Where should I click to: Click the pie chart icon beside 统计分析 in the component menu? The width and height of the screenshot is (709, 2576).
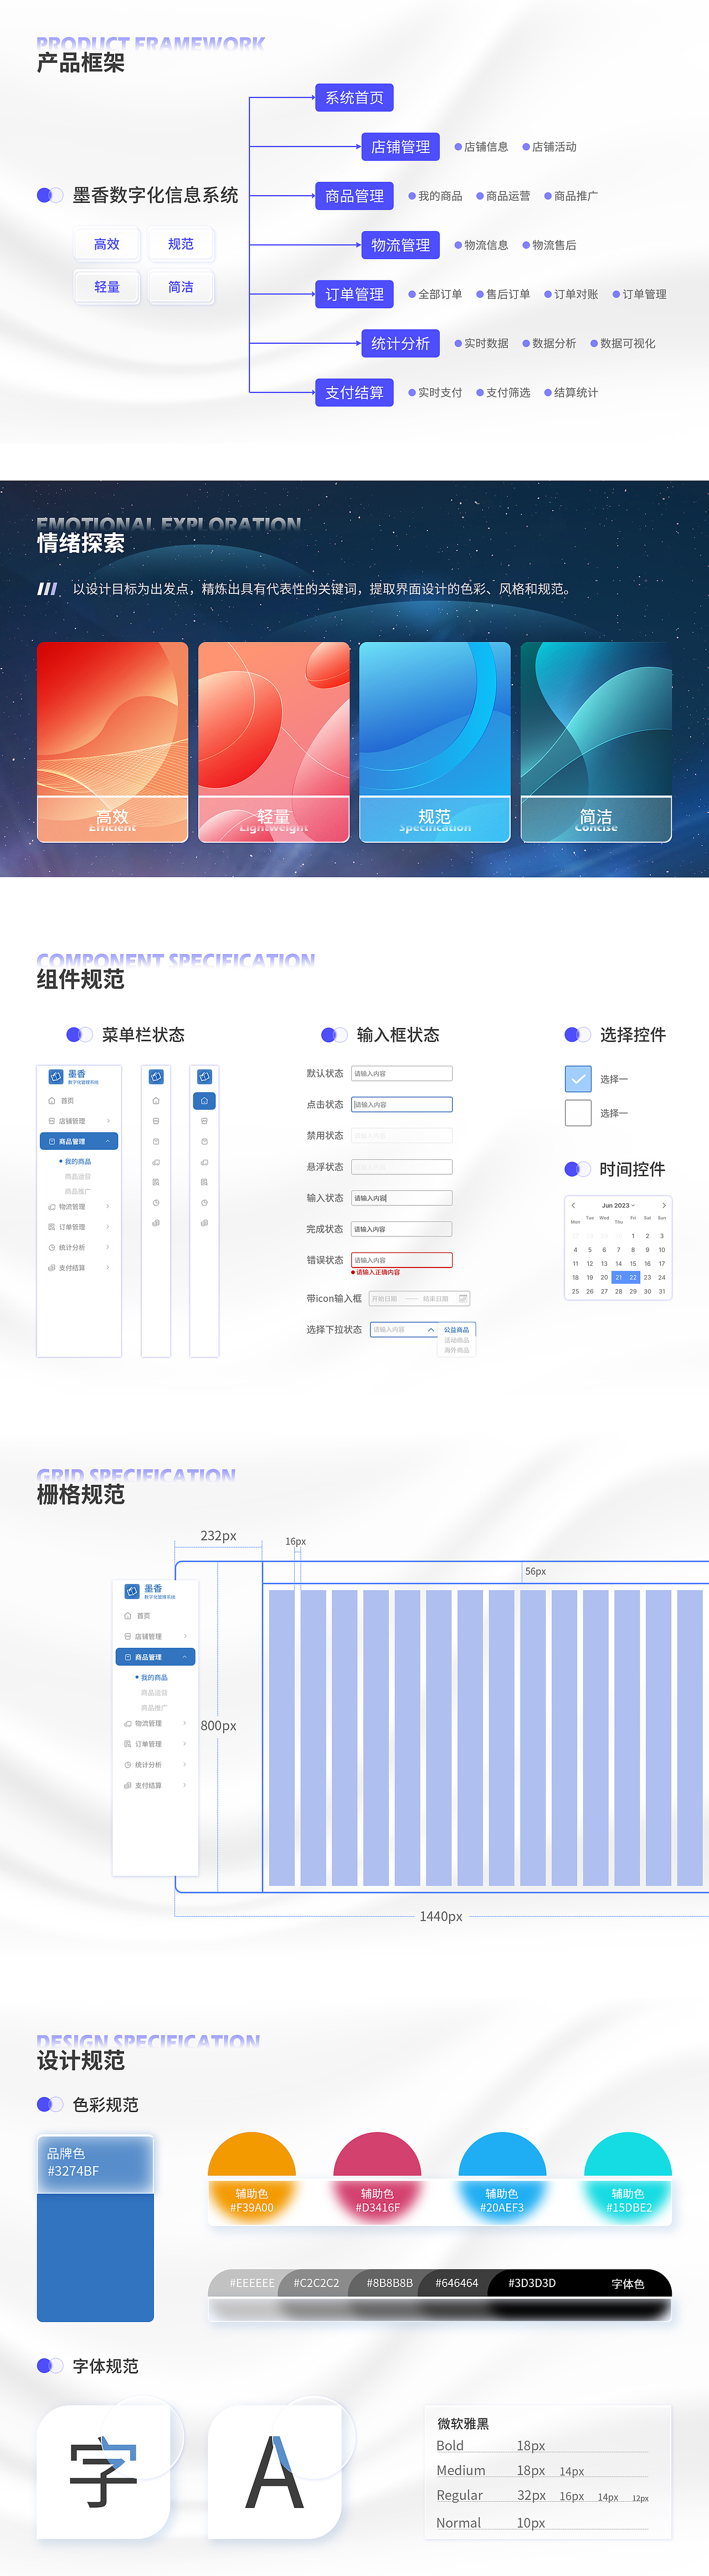52,1247
